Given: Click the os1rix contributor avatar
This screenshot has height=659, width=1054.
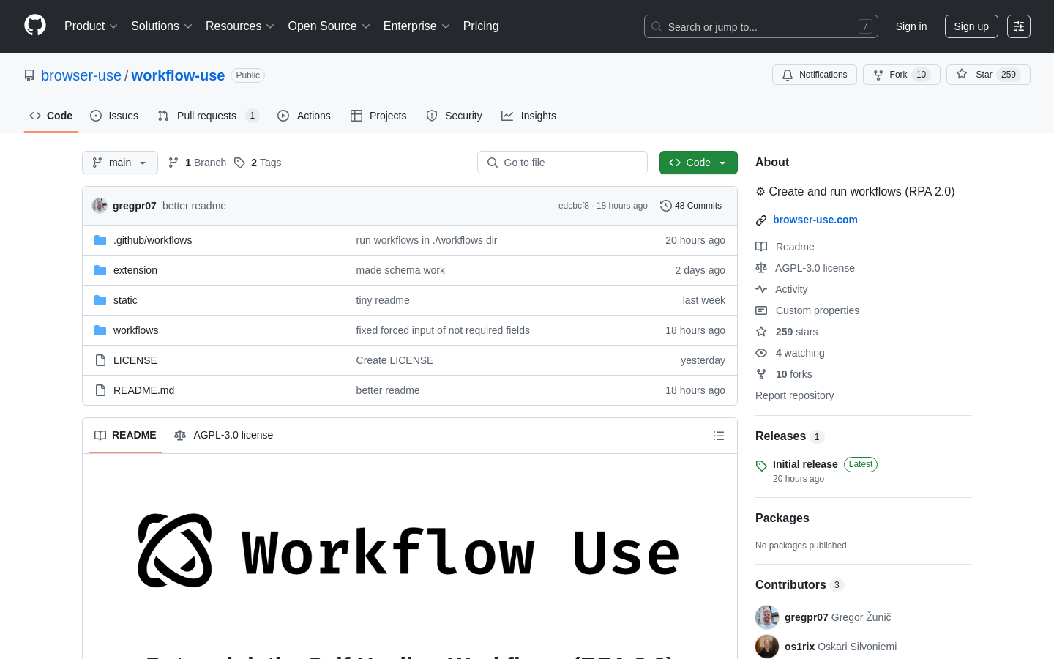Looking at the screenshot, I should 767,647.
